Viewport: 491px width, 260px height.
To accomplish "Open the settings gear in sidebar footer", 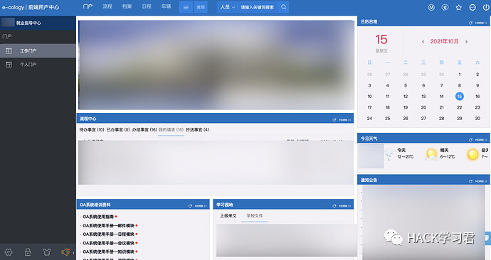I will point(9,252).
